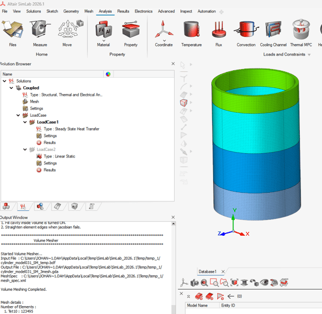Click the Model Name column header
Viewport: 322px width, 314px height.
click(x=202, y=305)
